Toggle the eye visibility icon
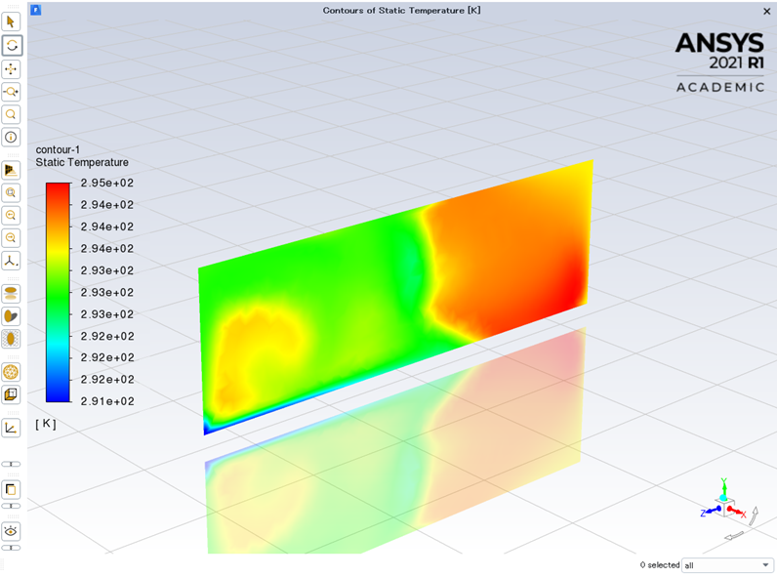777x577 pixels. coord(11,531)
